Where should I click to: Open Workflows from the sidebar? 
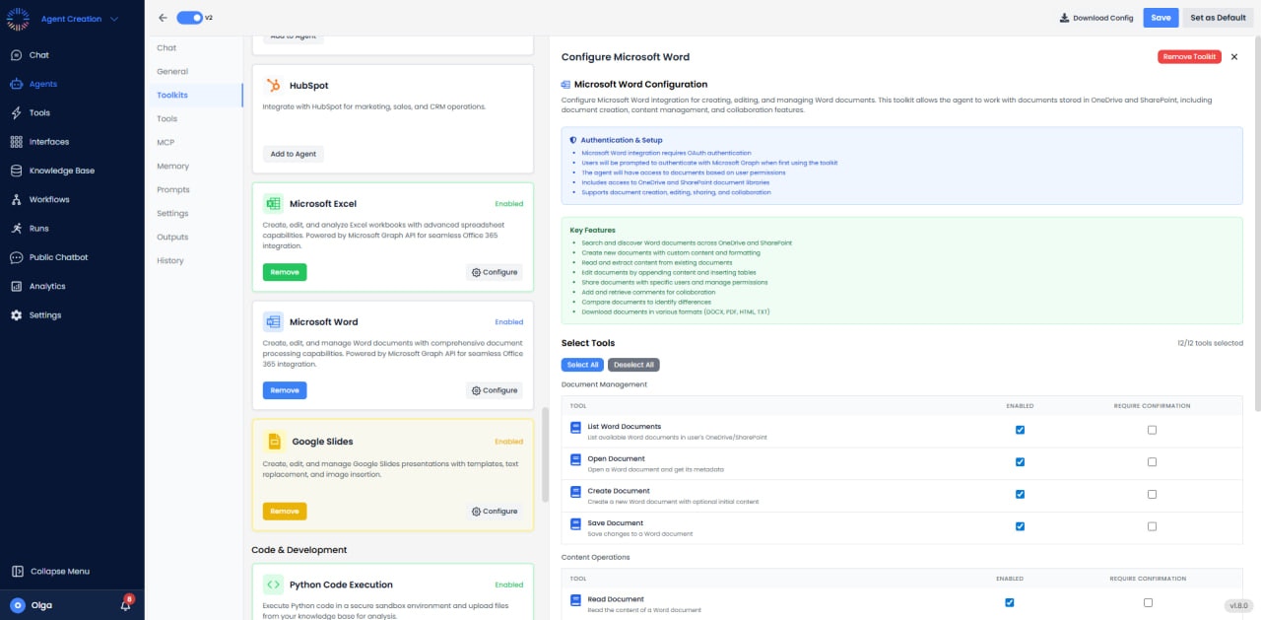[x=49, y=199]
